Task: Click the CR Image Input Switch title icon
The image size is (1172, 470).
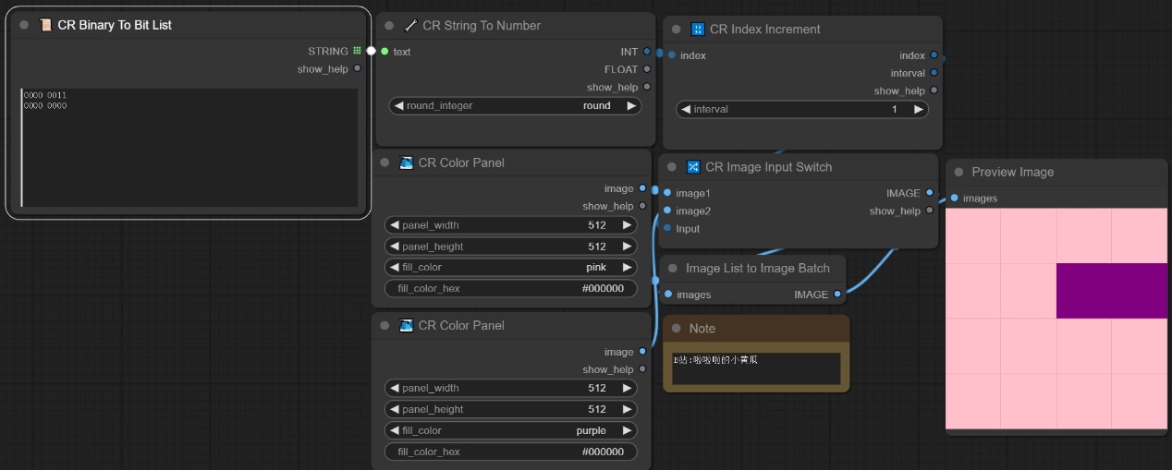Action: 693,167
